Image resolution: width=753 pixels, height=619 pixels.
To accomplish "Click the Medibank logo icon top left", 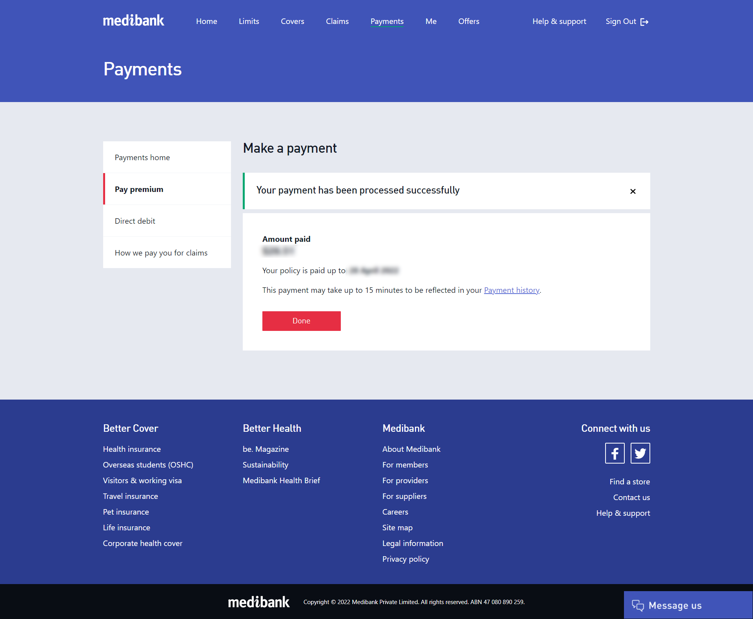I will coord(133,21).
